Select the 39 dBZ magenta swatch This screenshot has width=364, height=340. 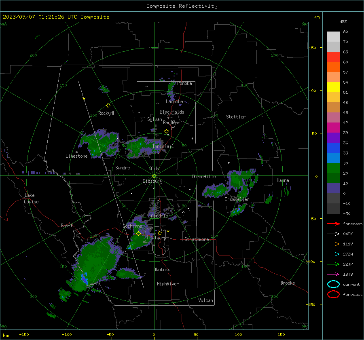(x=333, y=128)
